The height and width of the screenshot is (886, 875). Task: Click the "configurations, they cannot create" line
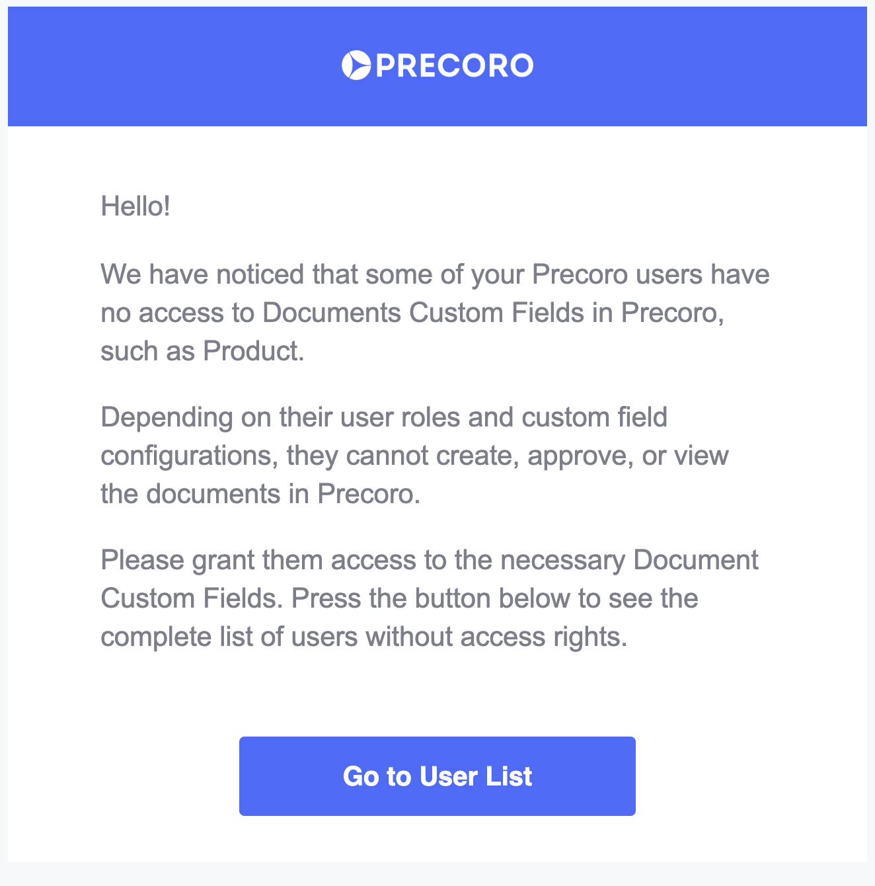414,456
